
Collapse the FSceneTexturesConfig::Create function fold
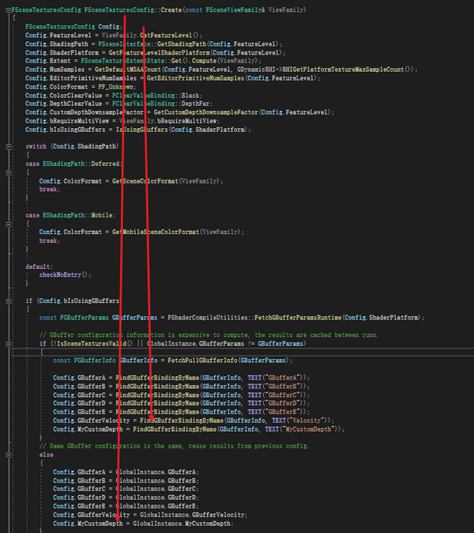pyautogui.click(x=8, y=10)
